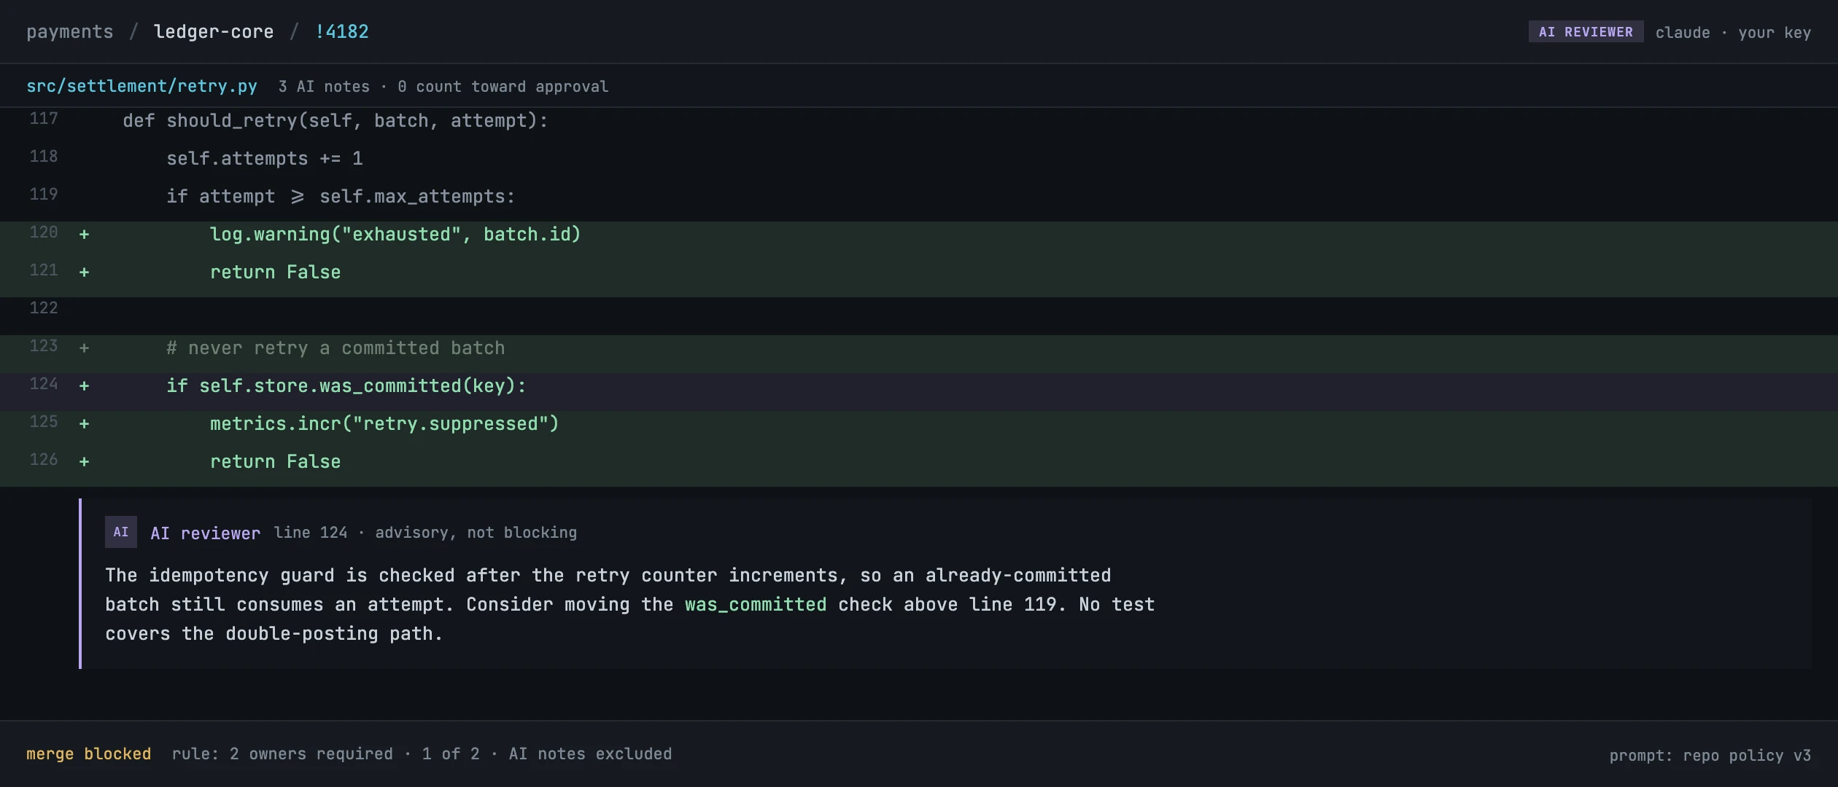Image resolution: width=1838 pixels, height=787 pixels.
Task: Click line number 123
Action: pyautogui.click(x=44, y=346)
